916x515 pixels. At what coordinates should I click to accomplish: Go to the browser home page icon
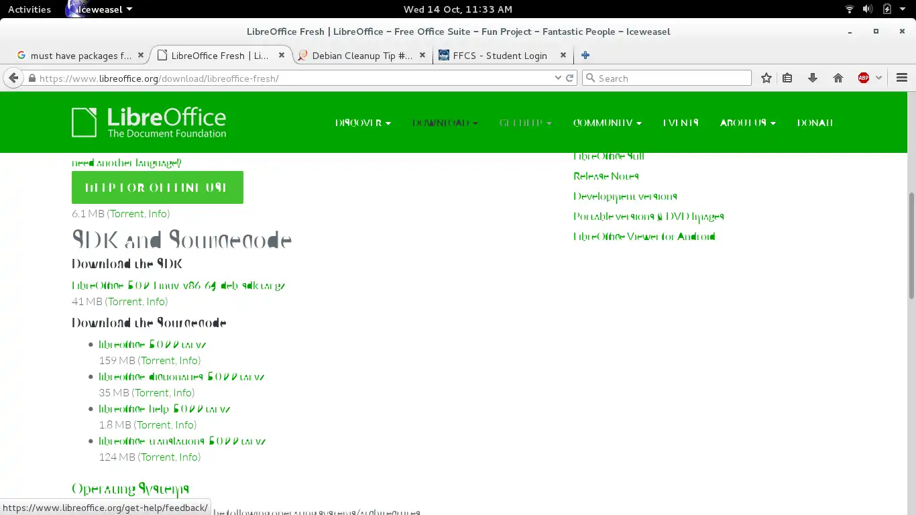click(x=838, y=78)
